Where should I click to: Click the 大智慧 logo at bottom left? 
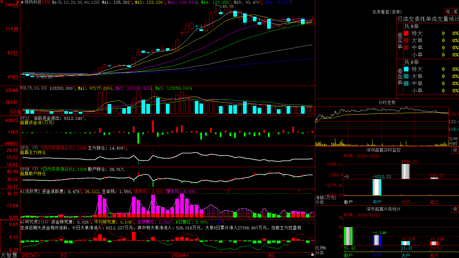coord(9,255)
